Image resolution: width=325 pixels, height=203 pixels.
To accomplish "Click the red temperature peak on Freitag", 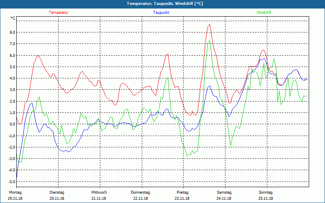I will 210,24.
